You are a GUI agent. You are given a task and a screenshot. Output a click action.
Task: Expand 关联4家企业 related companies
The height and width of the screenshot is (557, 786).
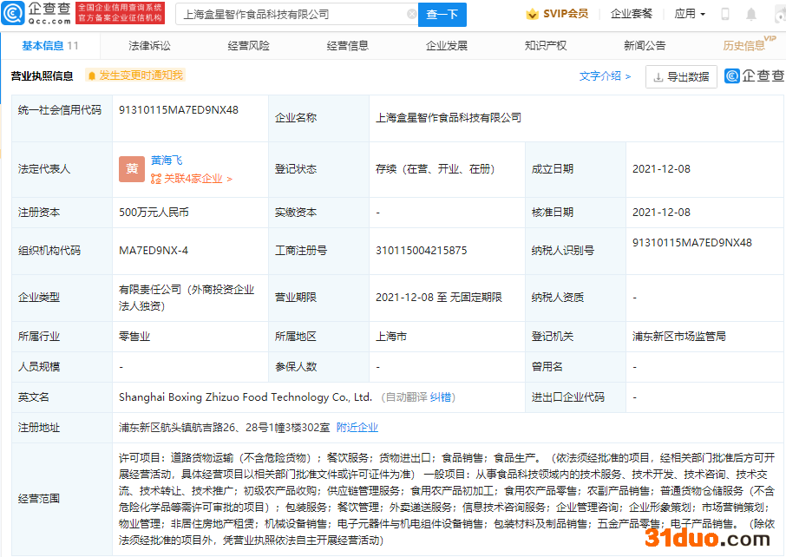[x=192, y=179]
